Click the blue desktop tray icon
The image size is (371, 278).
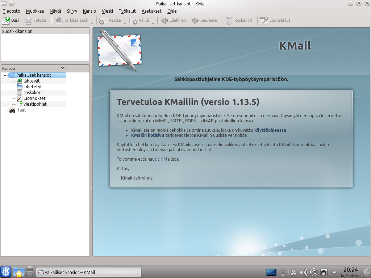[271, 272]
